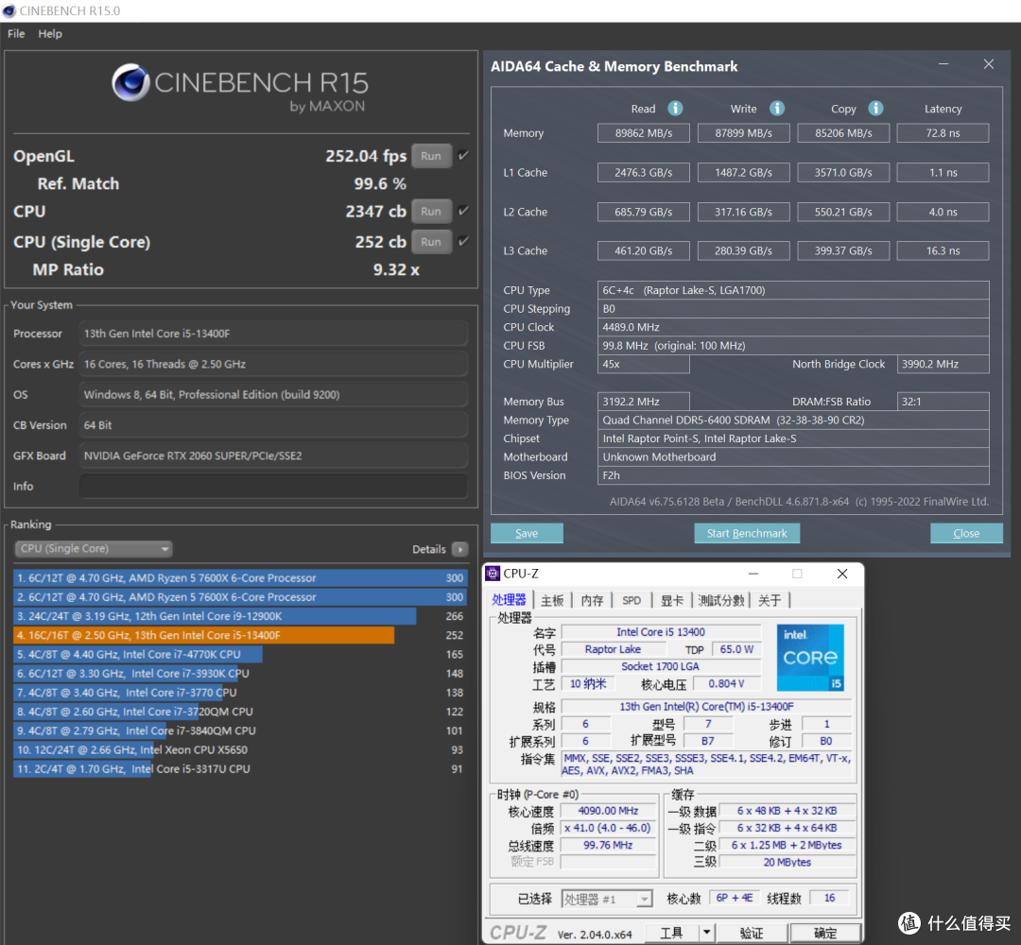Open the CPU (Single Core) ranking dropdown

click(x=93, y=549)
